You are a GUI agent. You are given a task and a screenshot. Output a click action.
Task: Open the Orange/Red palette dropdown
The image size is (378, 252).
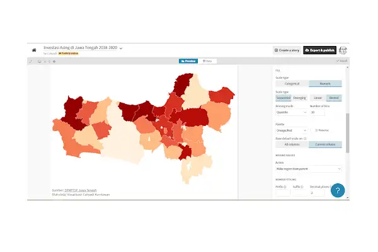point(291,130)
